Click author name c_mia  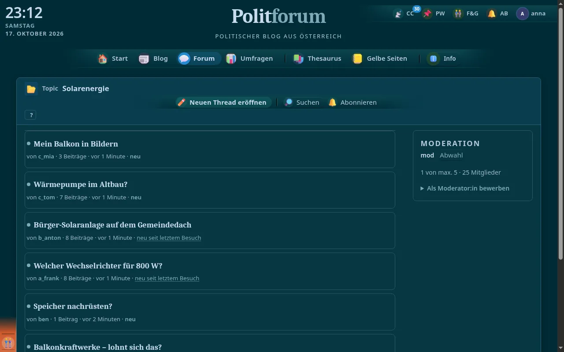click(46, 157)
